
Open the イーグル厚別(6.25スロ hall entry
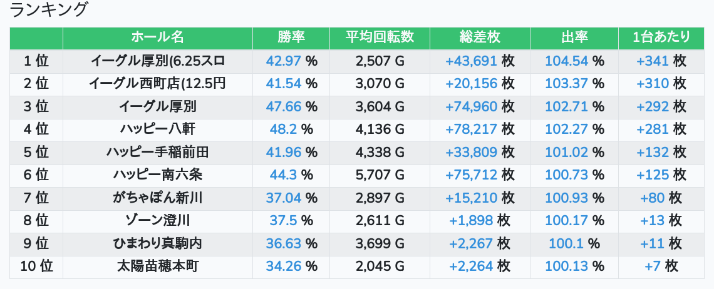(157, 61)
